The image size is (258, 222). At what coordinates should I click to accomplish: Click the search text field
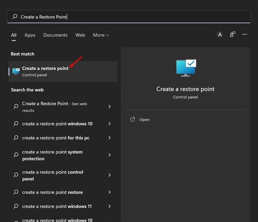coord(129,17)
